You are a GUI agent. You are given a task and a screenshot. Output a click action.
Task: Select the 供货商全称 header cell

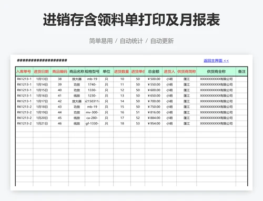216,71
